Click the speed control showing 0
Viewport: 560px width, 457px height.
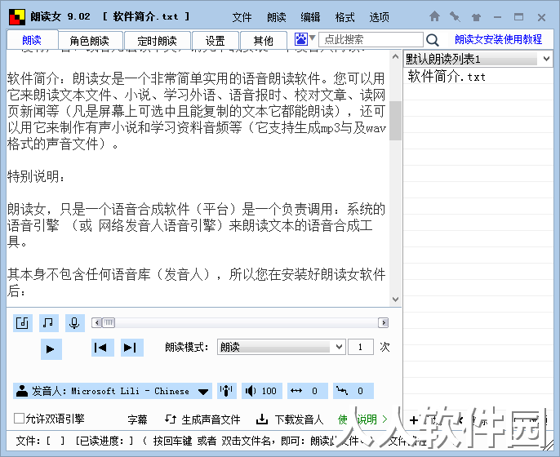coord(308,391)
